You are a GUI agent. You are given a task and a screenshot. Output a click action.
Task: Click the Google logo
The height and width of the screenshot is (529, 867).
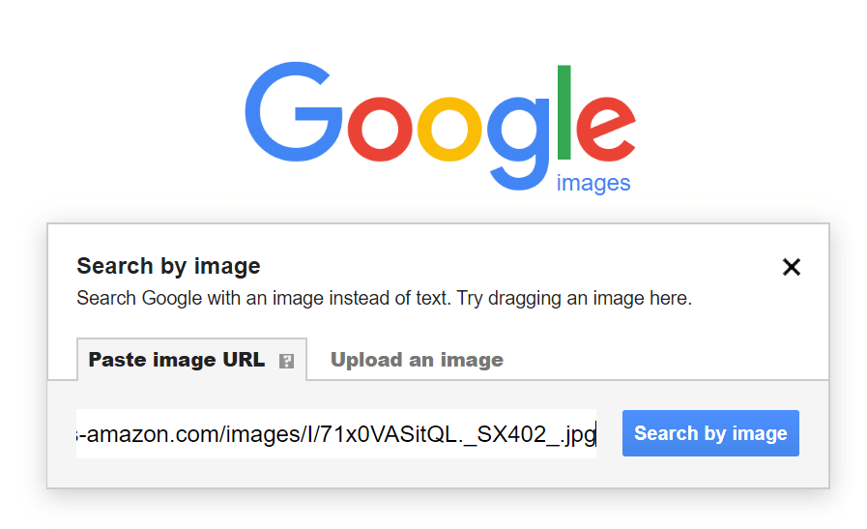point(440,116)
